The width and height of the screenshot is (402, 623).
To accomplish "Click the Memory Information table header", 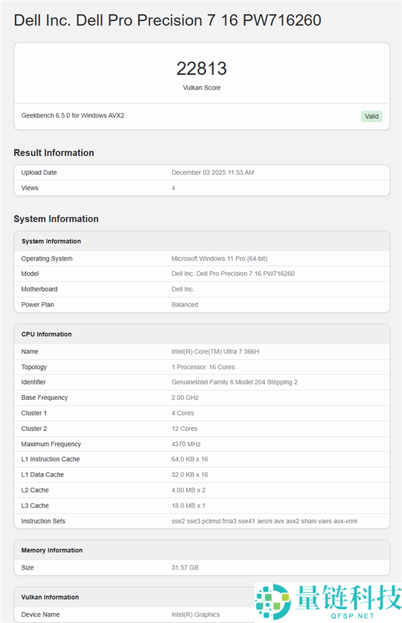I will tap(52, 550).
